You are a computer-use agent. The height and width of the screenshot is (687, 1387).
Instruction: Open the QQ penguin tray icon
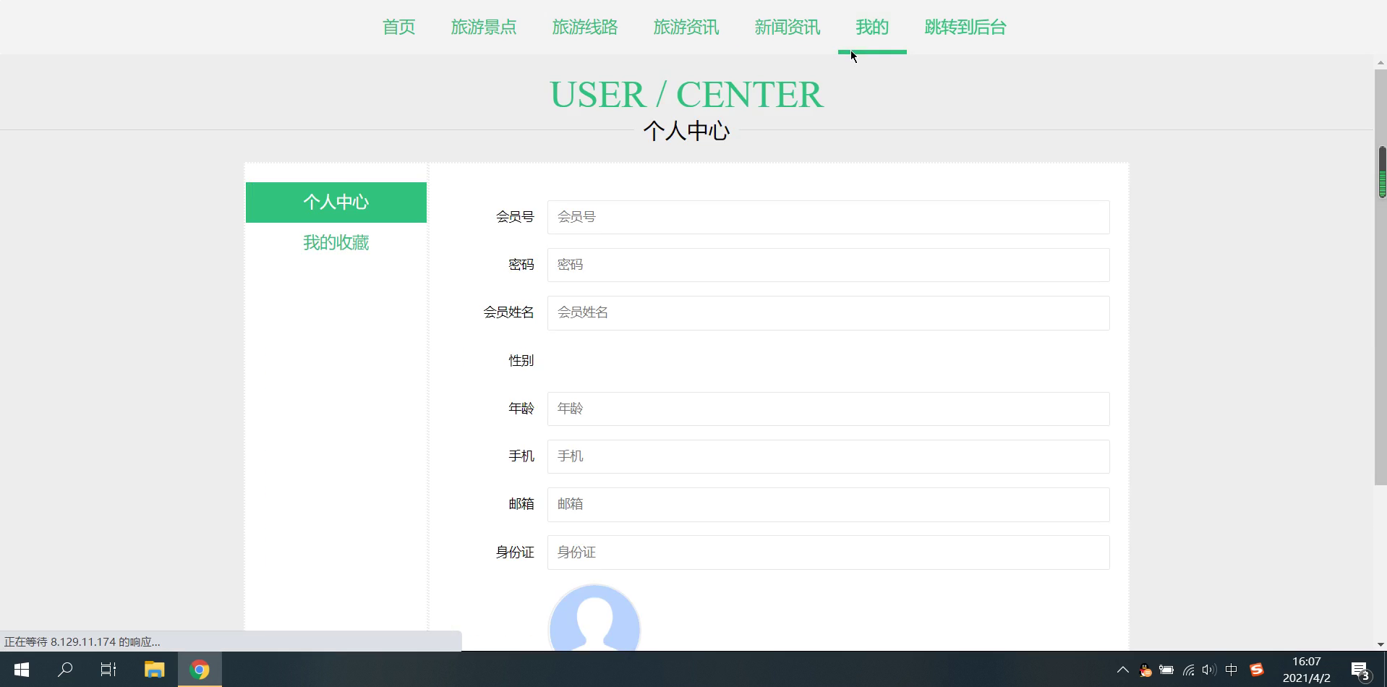coord(1145,670)
